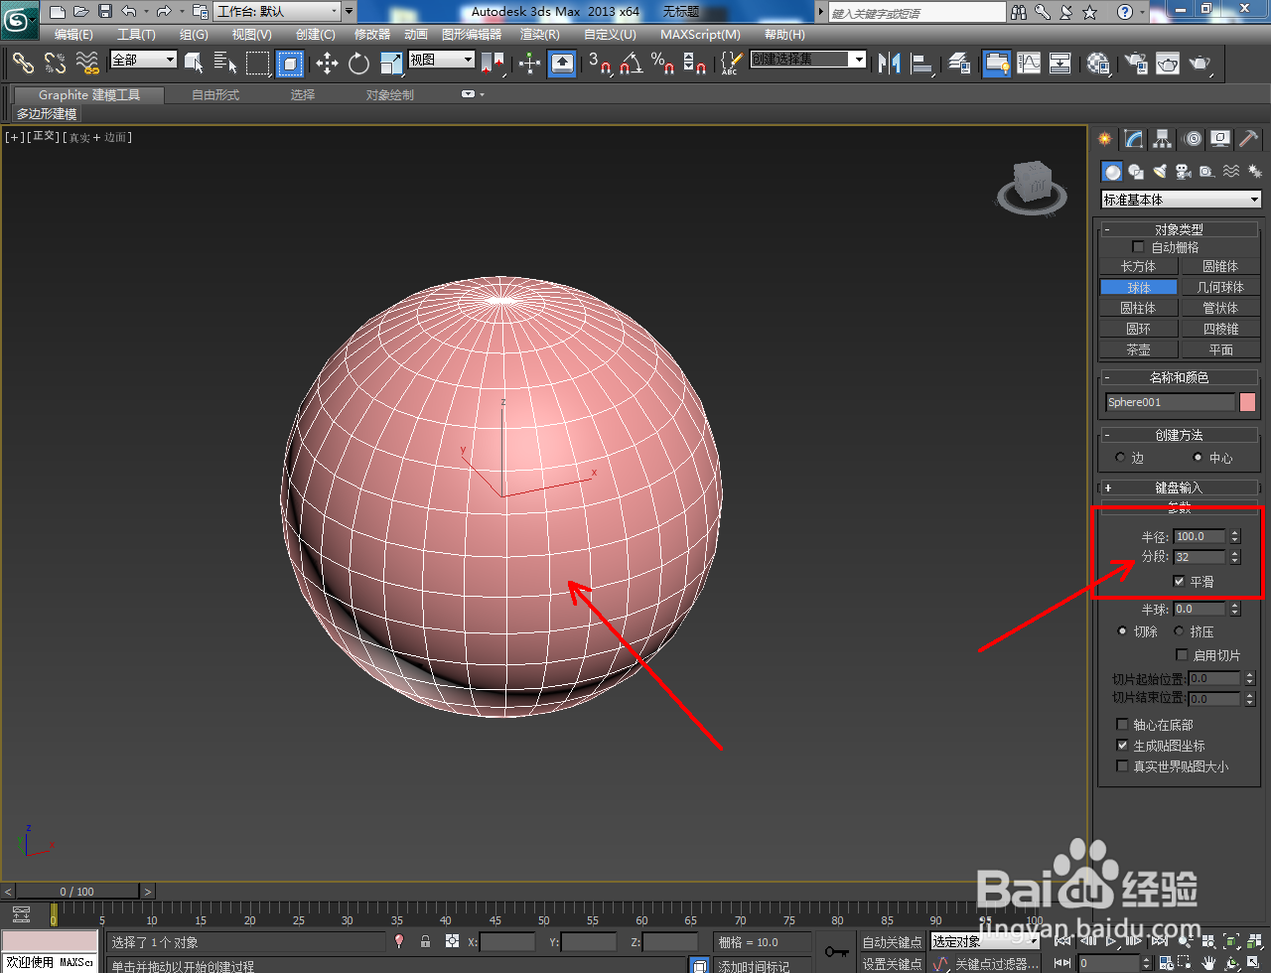Switch to the 自由形式 ribbon tab
This screenshot has height=973, width=1271.
click(215, 94)
